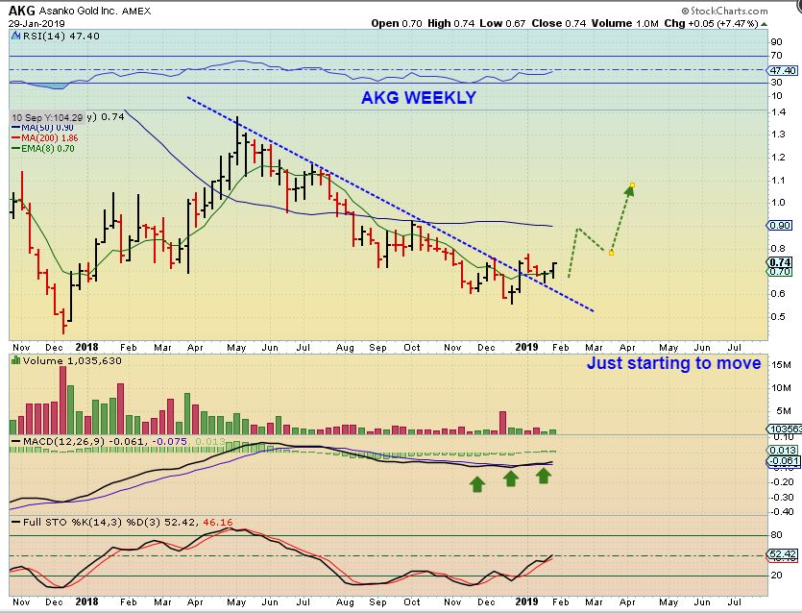Click the Low 0.67 quote value
The image size is (802, 613).
click(502, 23)
